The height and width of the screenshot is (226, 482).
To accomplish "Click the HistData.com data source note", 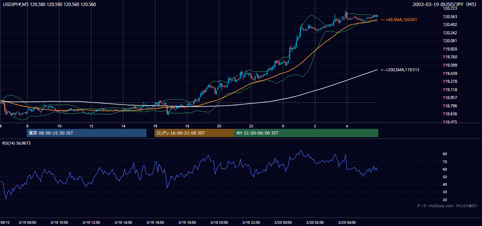I will tap(447, 206).
